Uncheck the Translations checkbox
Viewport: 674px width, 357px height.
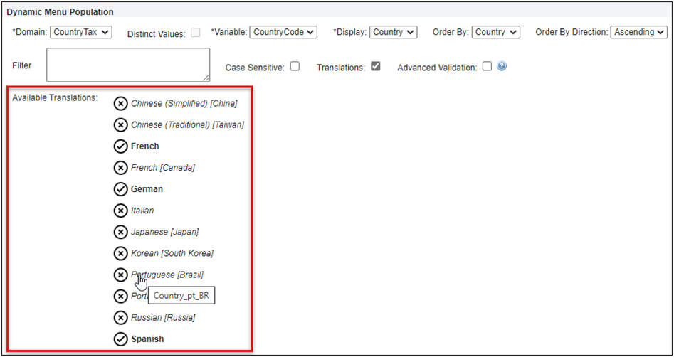tap(375, 67)
